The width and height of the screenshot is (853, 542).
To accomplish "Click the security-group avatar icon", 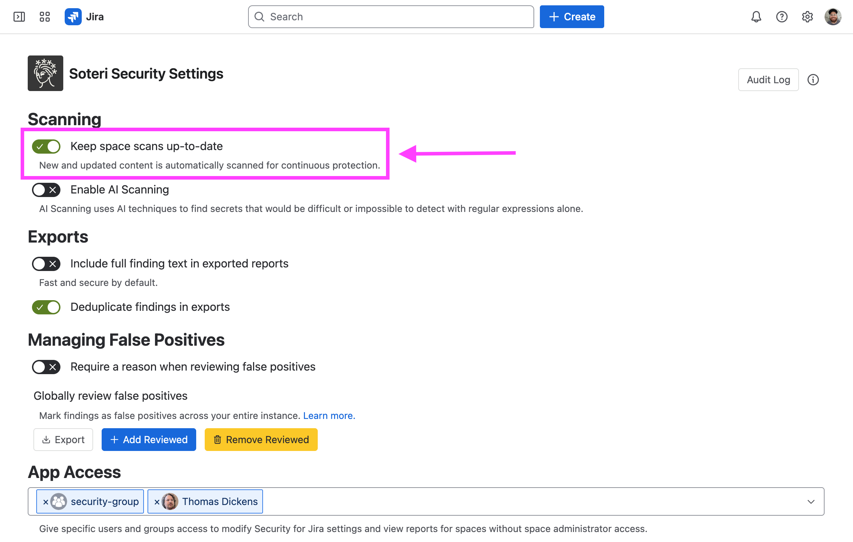I will [x=59, y=501].
